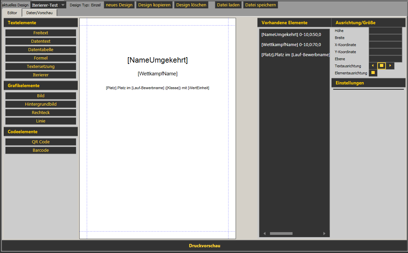Collapse the Grafikelemente section header
Image resolution: width=408 pixels, height=253 pixels.
pos(41,85)
